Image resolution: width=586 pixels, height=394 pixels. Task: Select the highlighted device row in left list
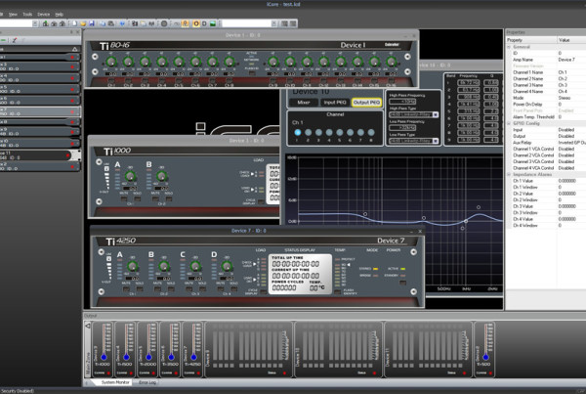click(x=40, y=111)
